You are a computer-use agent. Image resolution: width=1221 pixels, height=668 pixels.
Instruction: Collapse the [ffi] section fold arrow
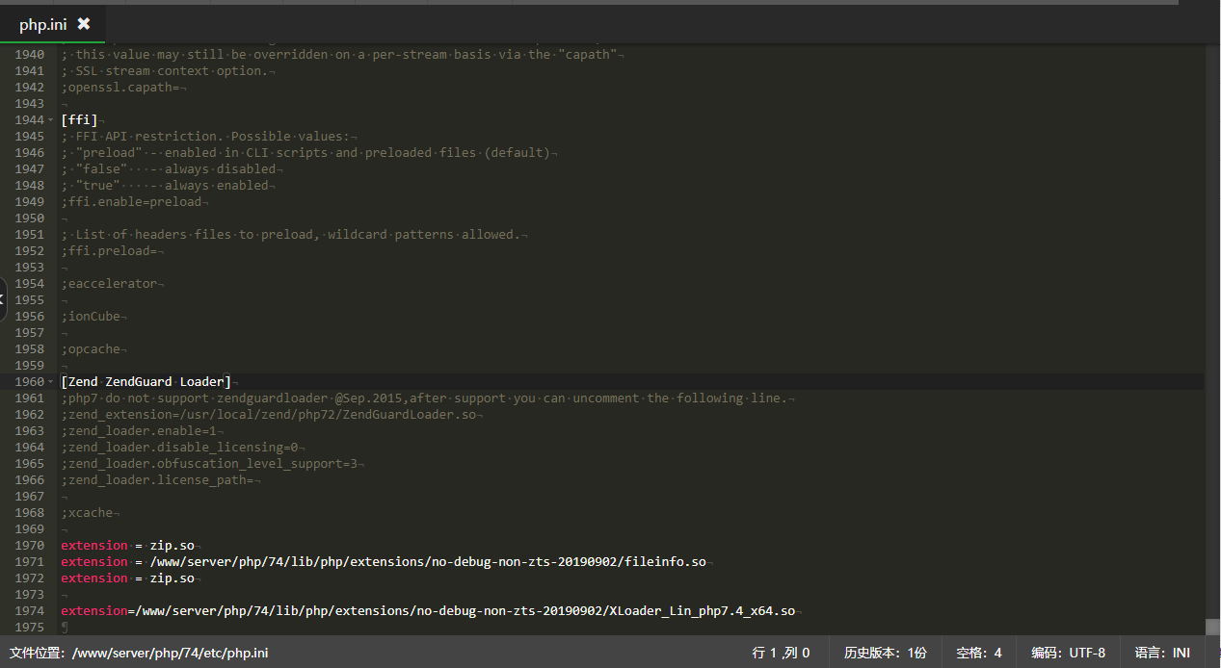pyautogui.click(x=50, y=120)
